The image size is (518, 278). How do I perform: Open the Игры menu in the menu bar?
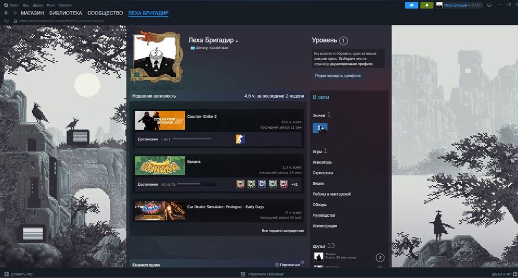coord(51,5)
